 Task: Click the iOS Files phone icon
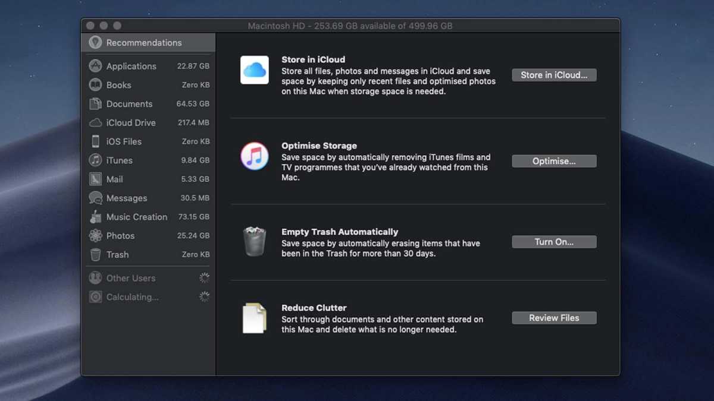pos(95,141)
